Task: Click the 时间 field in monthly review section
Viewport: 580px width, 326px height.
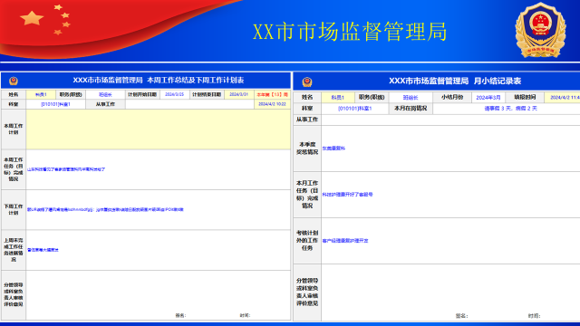Action: (534, 316)
